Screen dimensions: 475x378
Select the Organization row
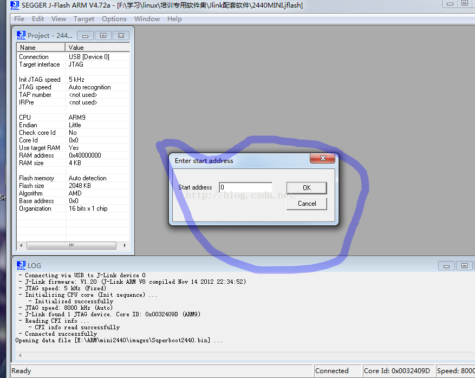pos(73,208)
